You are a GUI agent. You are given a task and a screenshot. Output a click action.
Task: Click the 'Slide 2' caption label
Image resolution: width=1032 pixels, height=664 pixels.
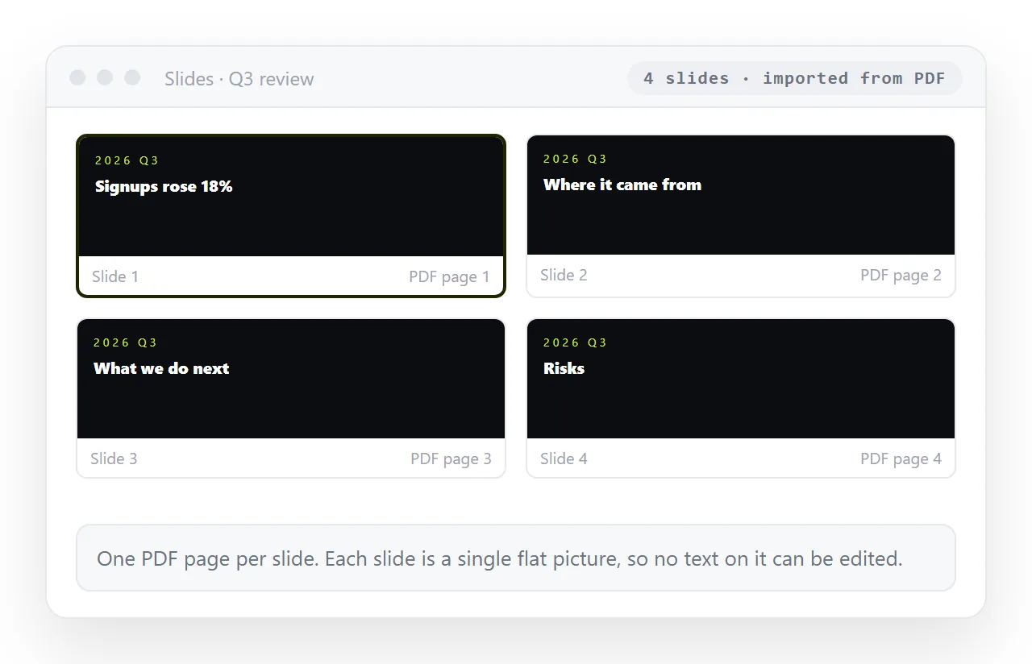(564, 275)
